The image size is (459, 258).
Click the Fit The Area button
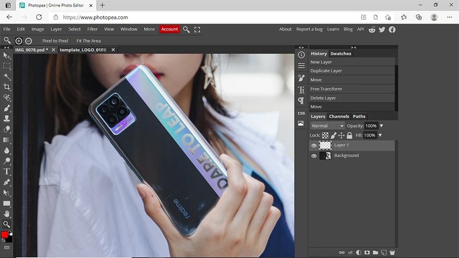(89, 41)
